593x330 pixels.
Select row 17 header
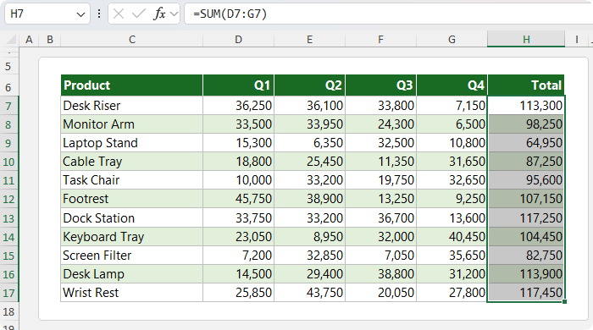coord(8,293)
